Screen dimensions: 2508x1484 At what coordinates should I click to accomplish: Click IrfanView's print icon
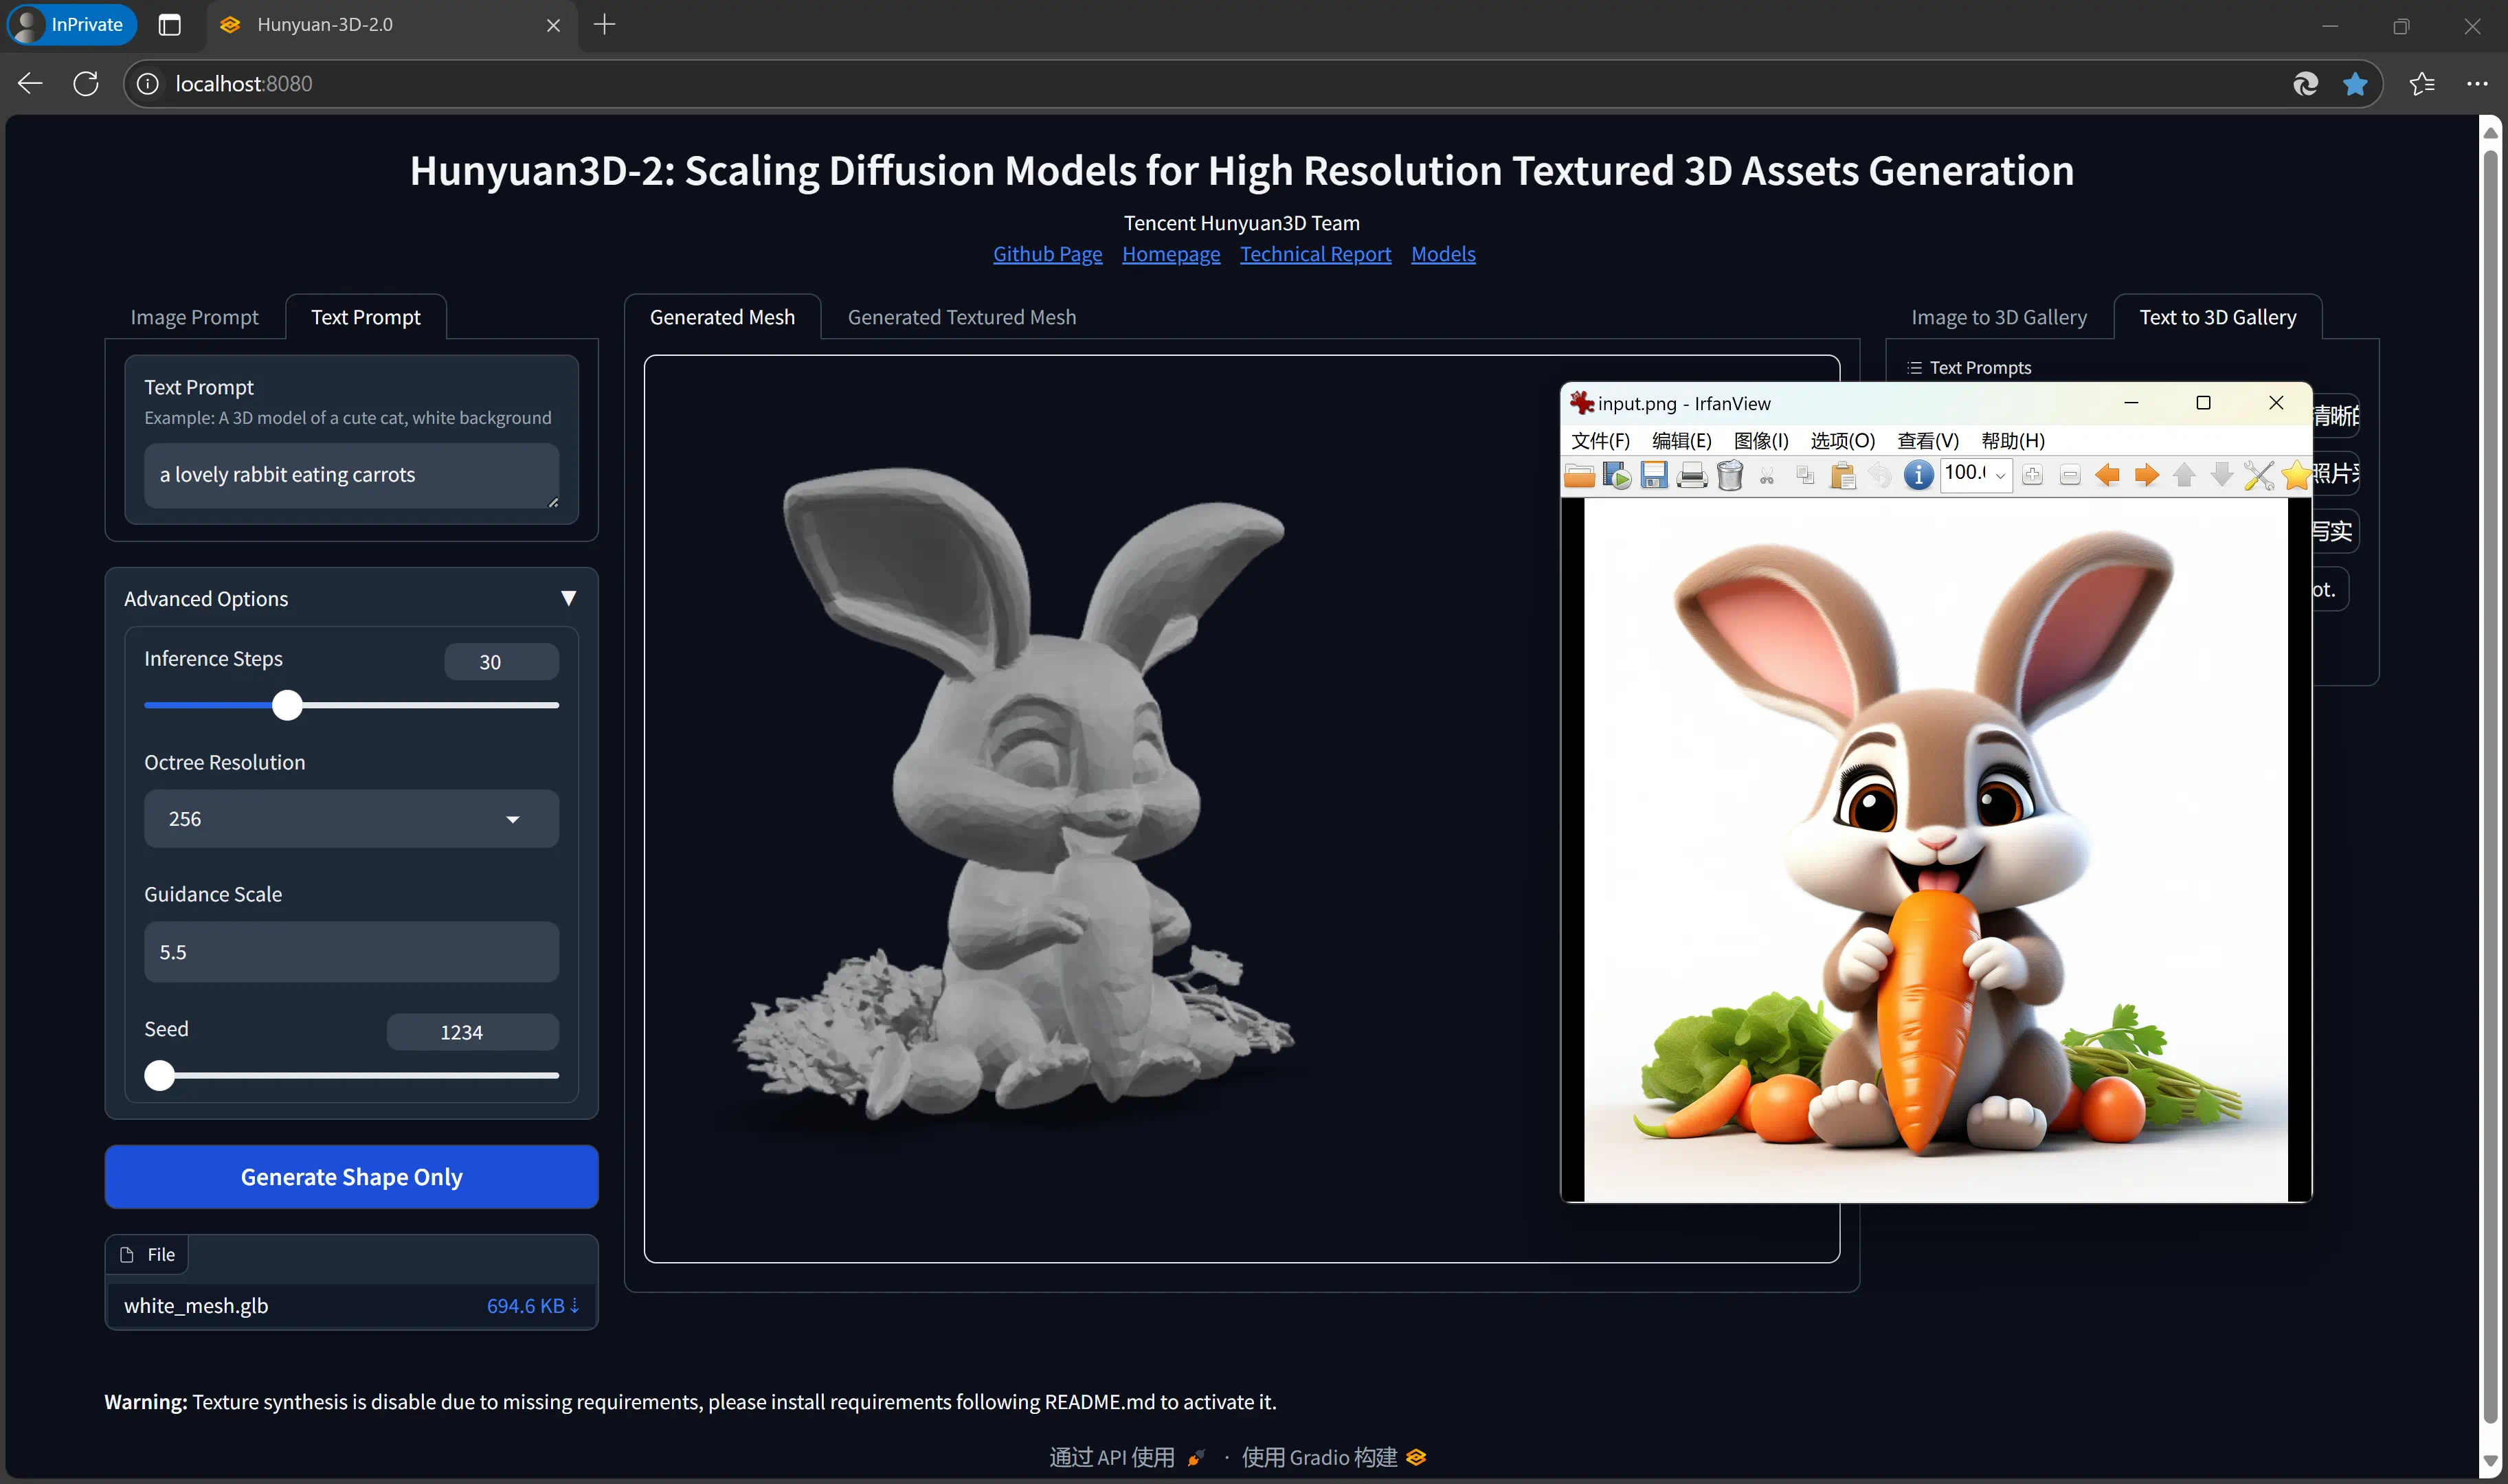pyautogui.click(x=1692, y=475)
